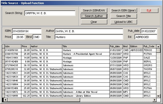The height and width of the screenshot is (104, 163).
Task: Click price cell 87.25
Action: [x=26, y=77]
